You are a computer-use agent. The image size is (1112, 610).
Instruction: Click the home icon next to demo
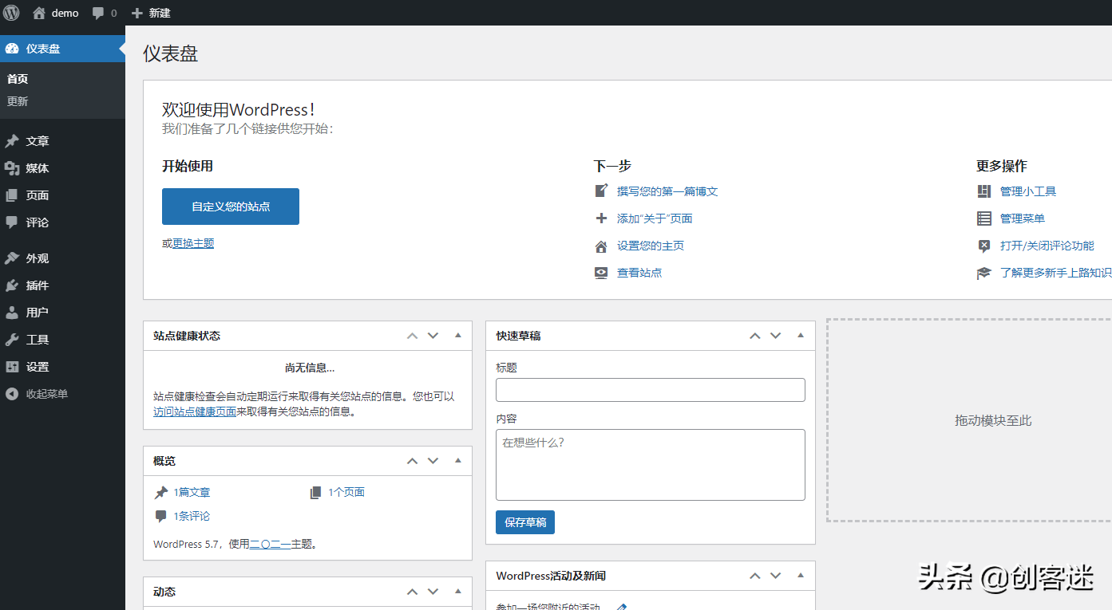pyautogui.click(x=38, y=12)
